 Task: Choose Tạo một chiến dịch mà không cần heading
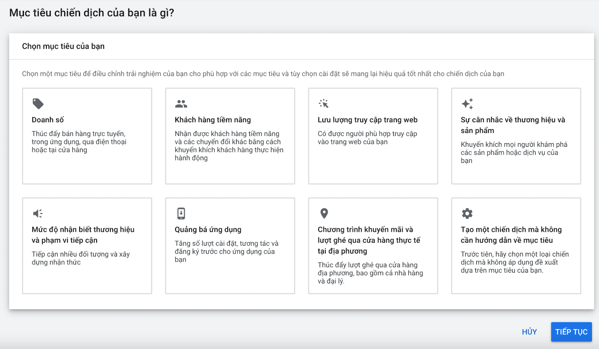point(511,235)
